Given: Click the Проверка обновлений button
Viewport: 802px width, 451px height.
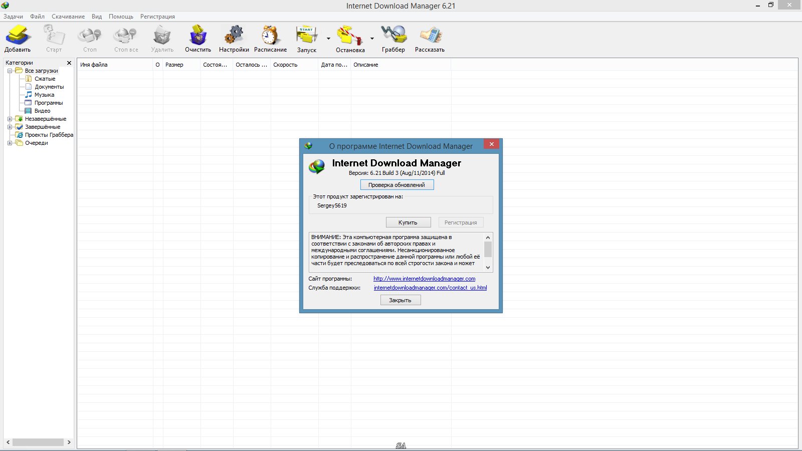Looking at the screenshot, I should tap(397, 185).
